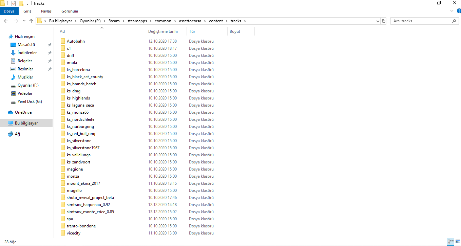Click the star icon beside Hızlı erişim

click(11, 37)
